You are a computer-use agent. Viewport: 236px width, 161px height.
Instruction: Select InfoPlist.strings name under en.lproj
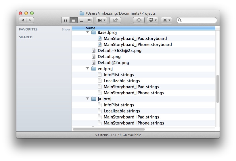119,75
